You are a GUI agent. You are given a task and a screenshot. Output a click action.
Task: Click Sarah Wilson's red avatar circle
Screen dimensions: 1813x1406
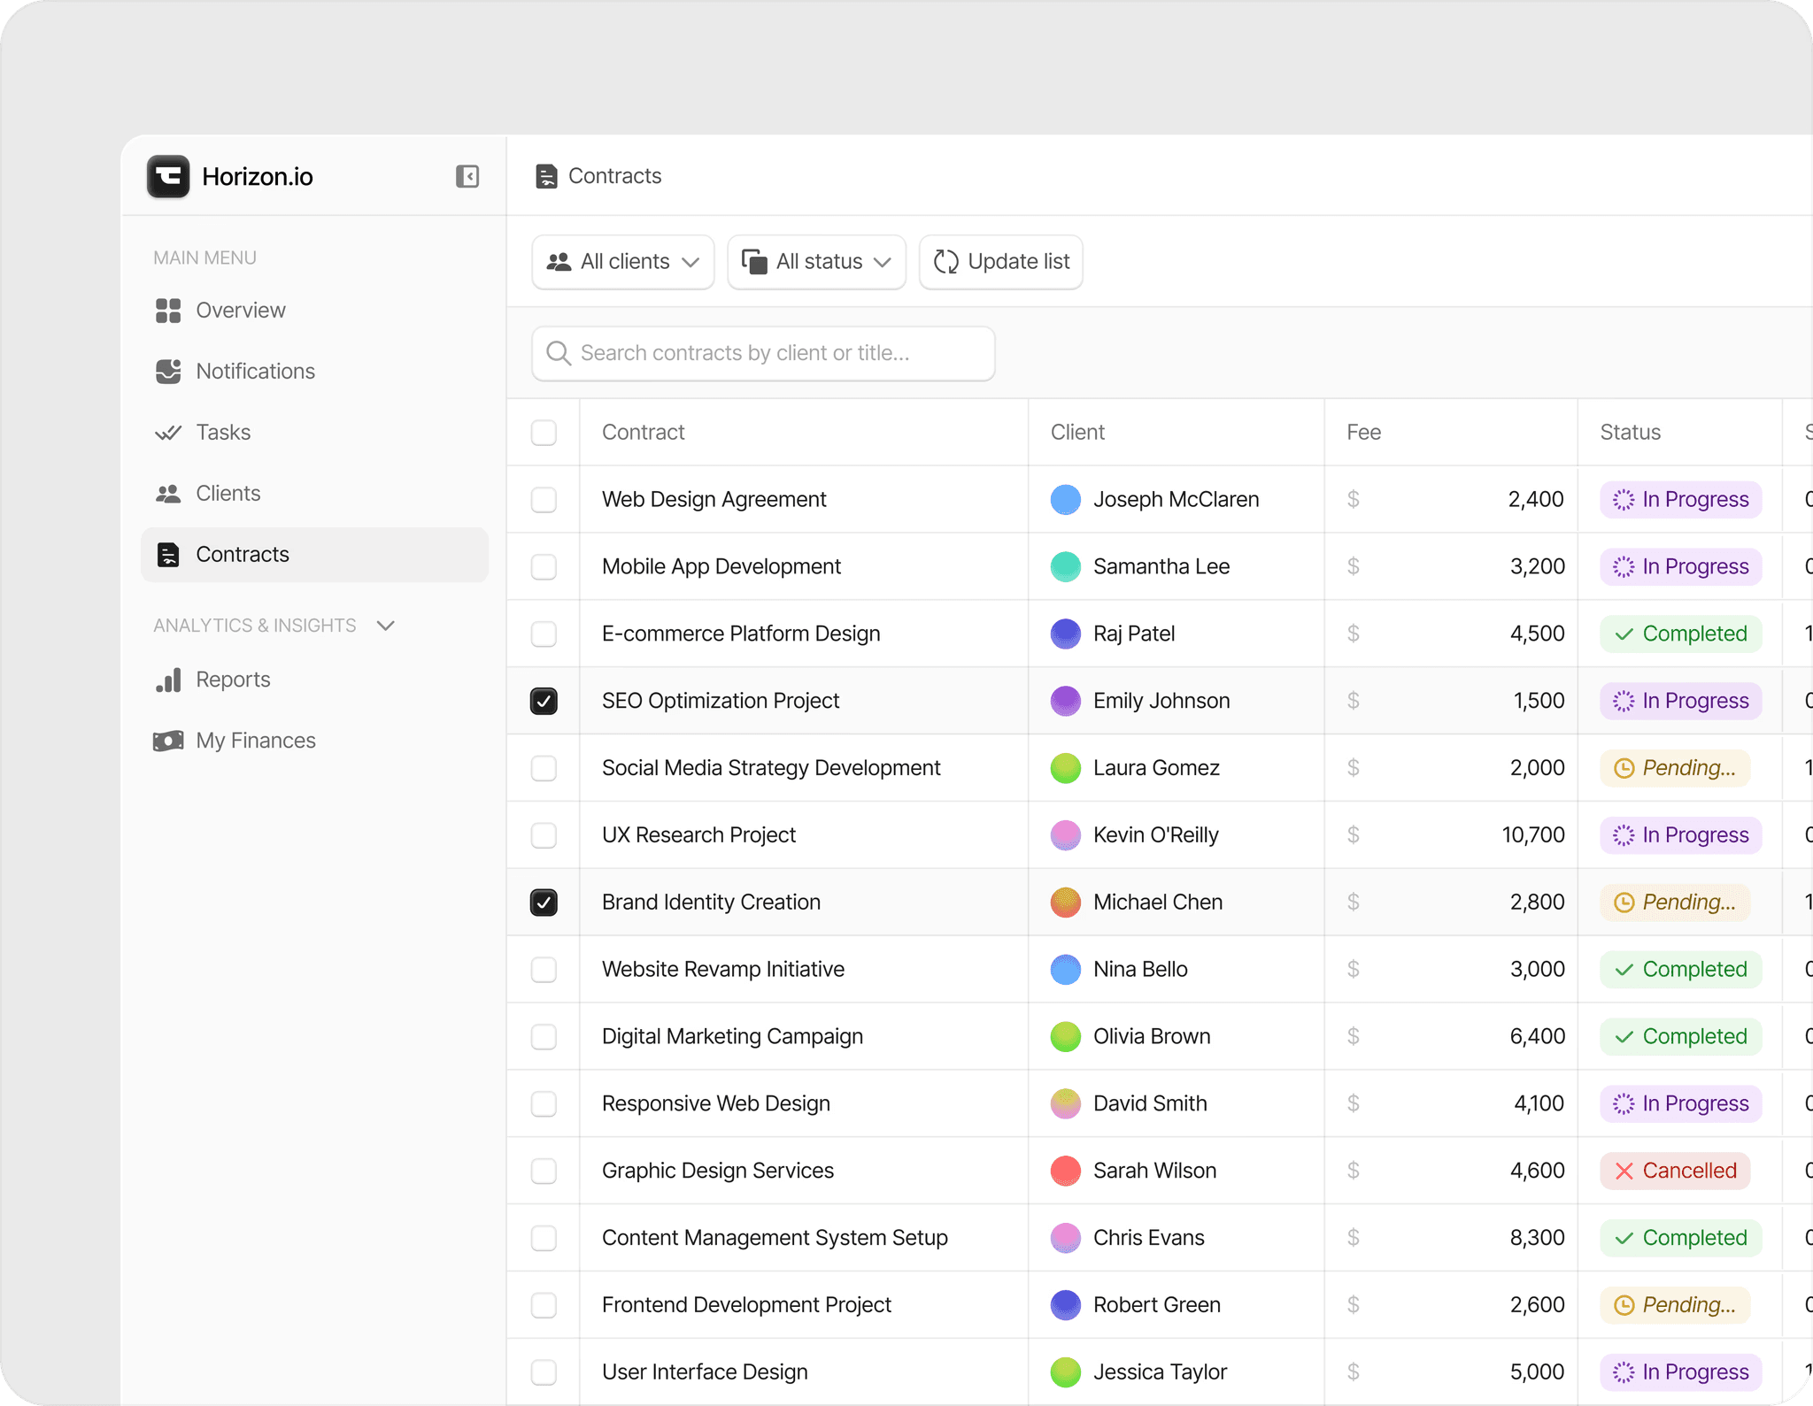pos(1065,1171)
